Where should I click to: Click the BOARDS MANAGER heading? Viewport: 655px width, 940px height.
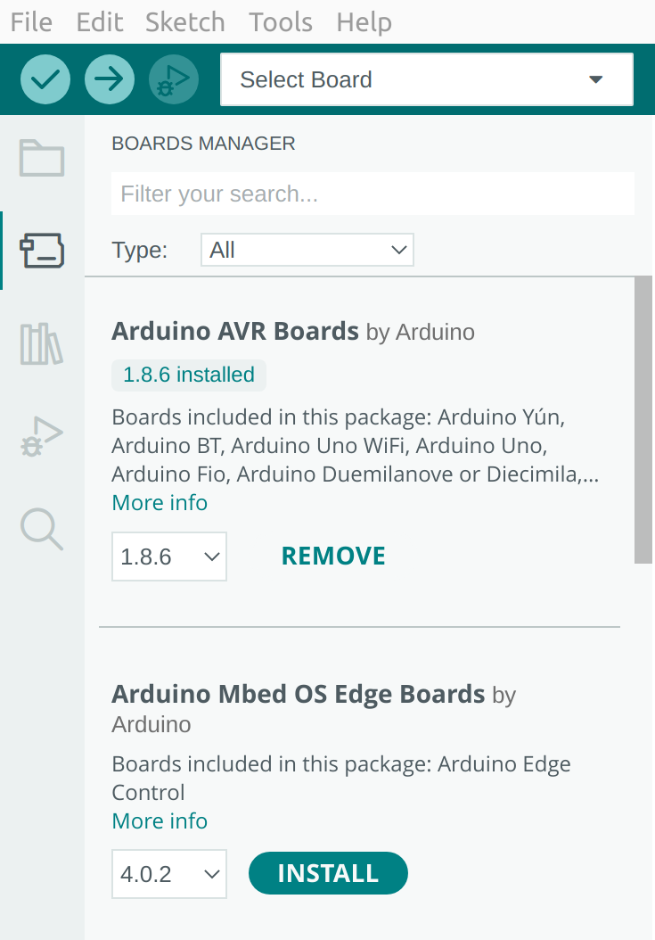click(x=203, y=144)
